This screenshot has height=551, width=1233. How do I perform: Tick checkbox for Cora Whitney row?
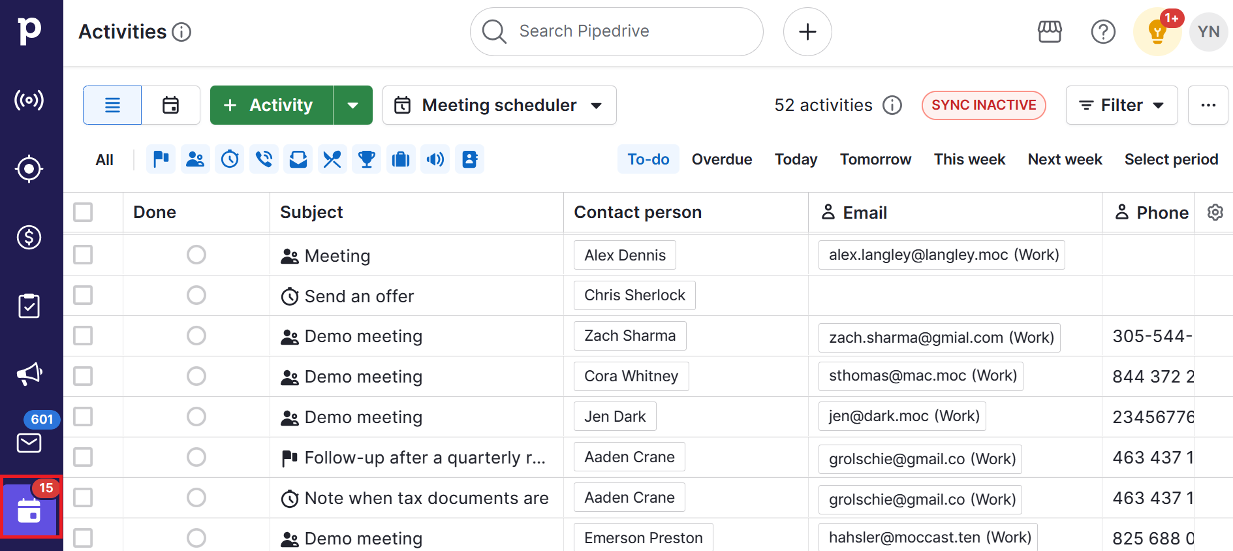point(83,376)
